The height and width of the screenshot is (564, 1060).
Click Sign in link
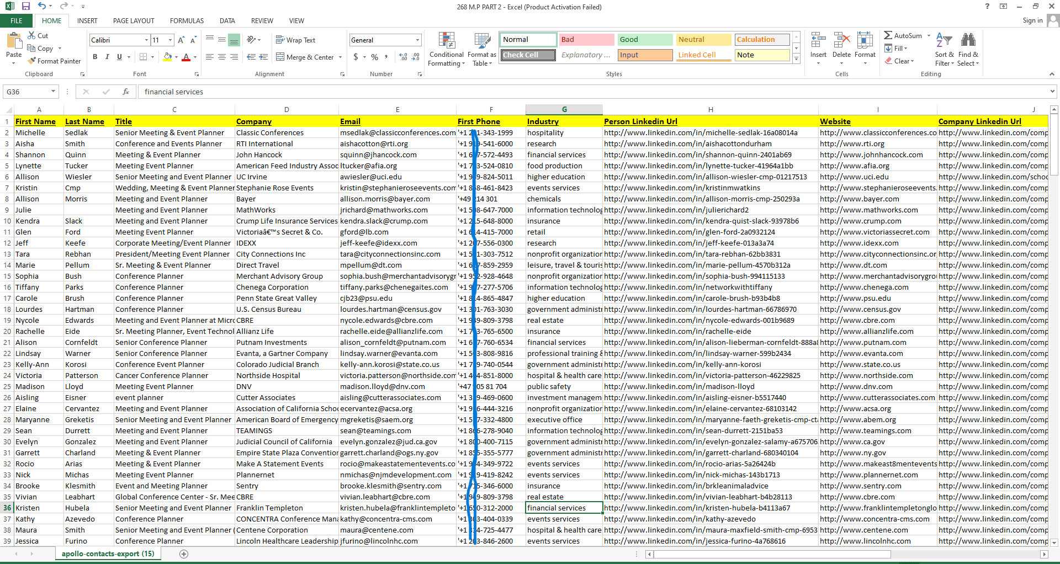(1032, 20)
